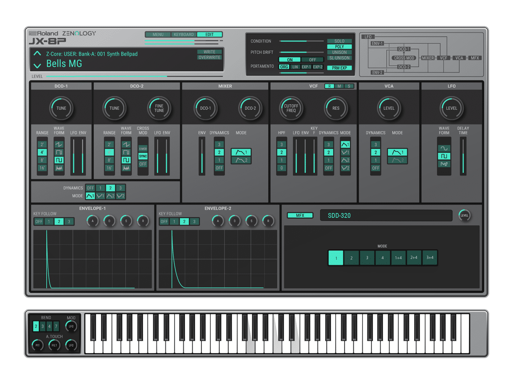Enable POLY voice mode
This screenshot has width=513, height=384.
pyautogui.click(x=339, y=47)
